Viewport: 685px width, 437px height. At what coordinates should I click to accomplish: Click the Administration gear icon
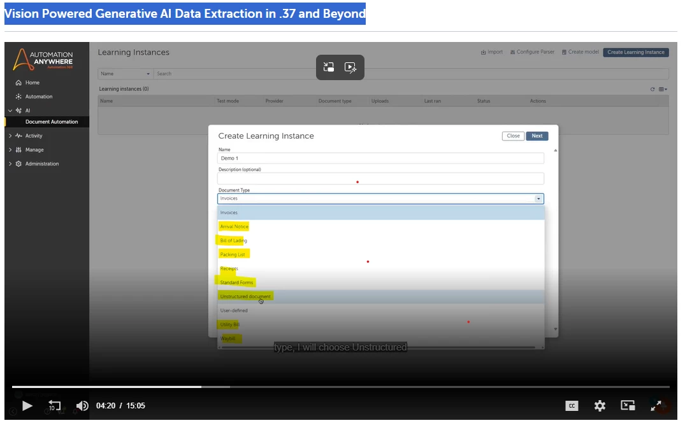pos(18,163)
